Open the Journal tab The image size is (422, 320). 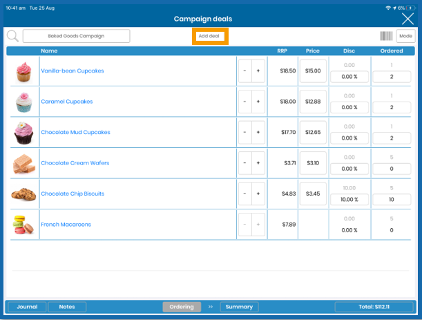[27, 307]
